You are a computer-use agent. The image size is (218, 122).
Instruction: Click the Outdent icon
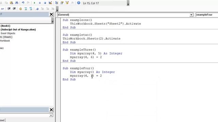coord(14,9)
